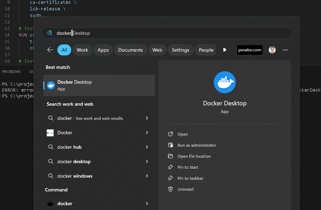Click the Run as administrator shield icon
The height and width of the screenshot is (210, 321).
[170, 145]
